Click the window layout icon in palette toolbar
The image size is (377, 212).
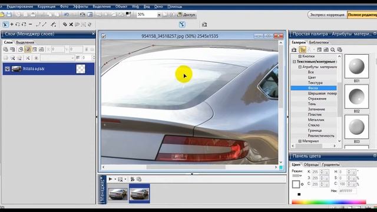coord(319,49)
